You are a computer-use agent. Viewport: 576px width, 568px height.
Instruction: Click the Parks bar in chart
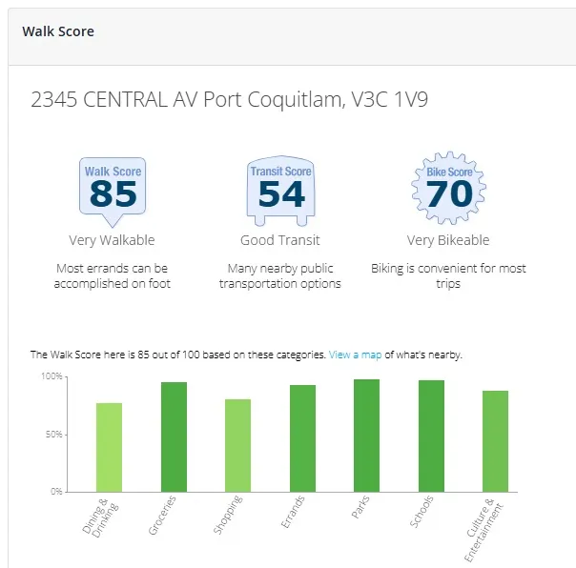coord(366,436)
